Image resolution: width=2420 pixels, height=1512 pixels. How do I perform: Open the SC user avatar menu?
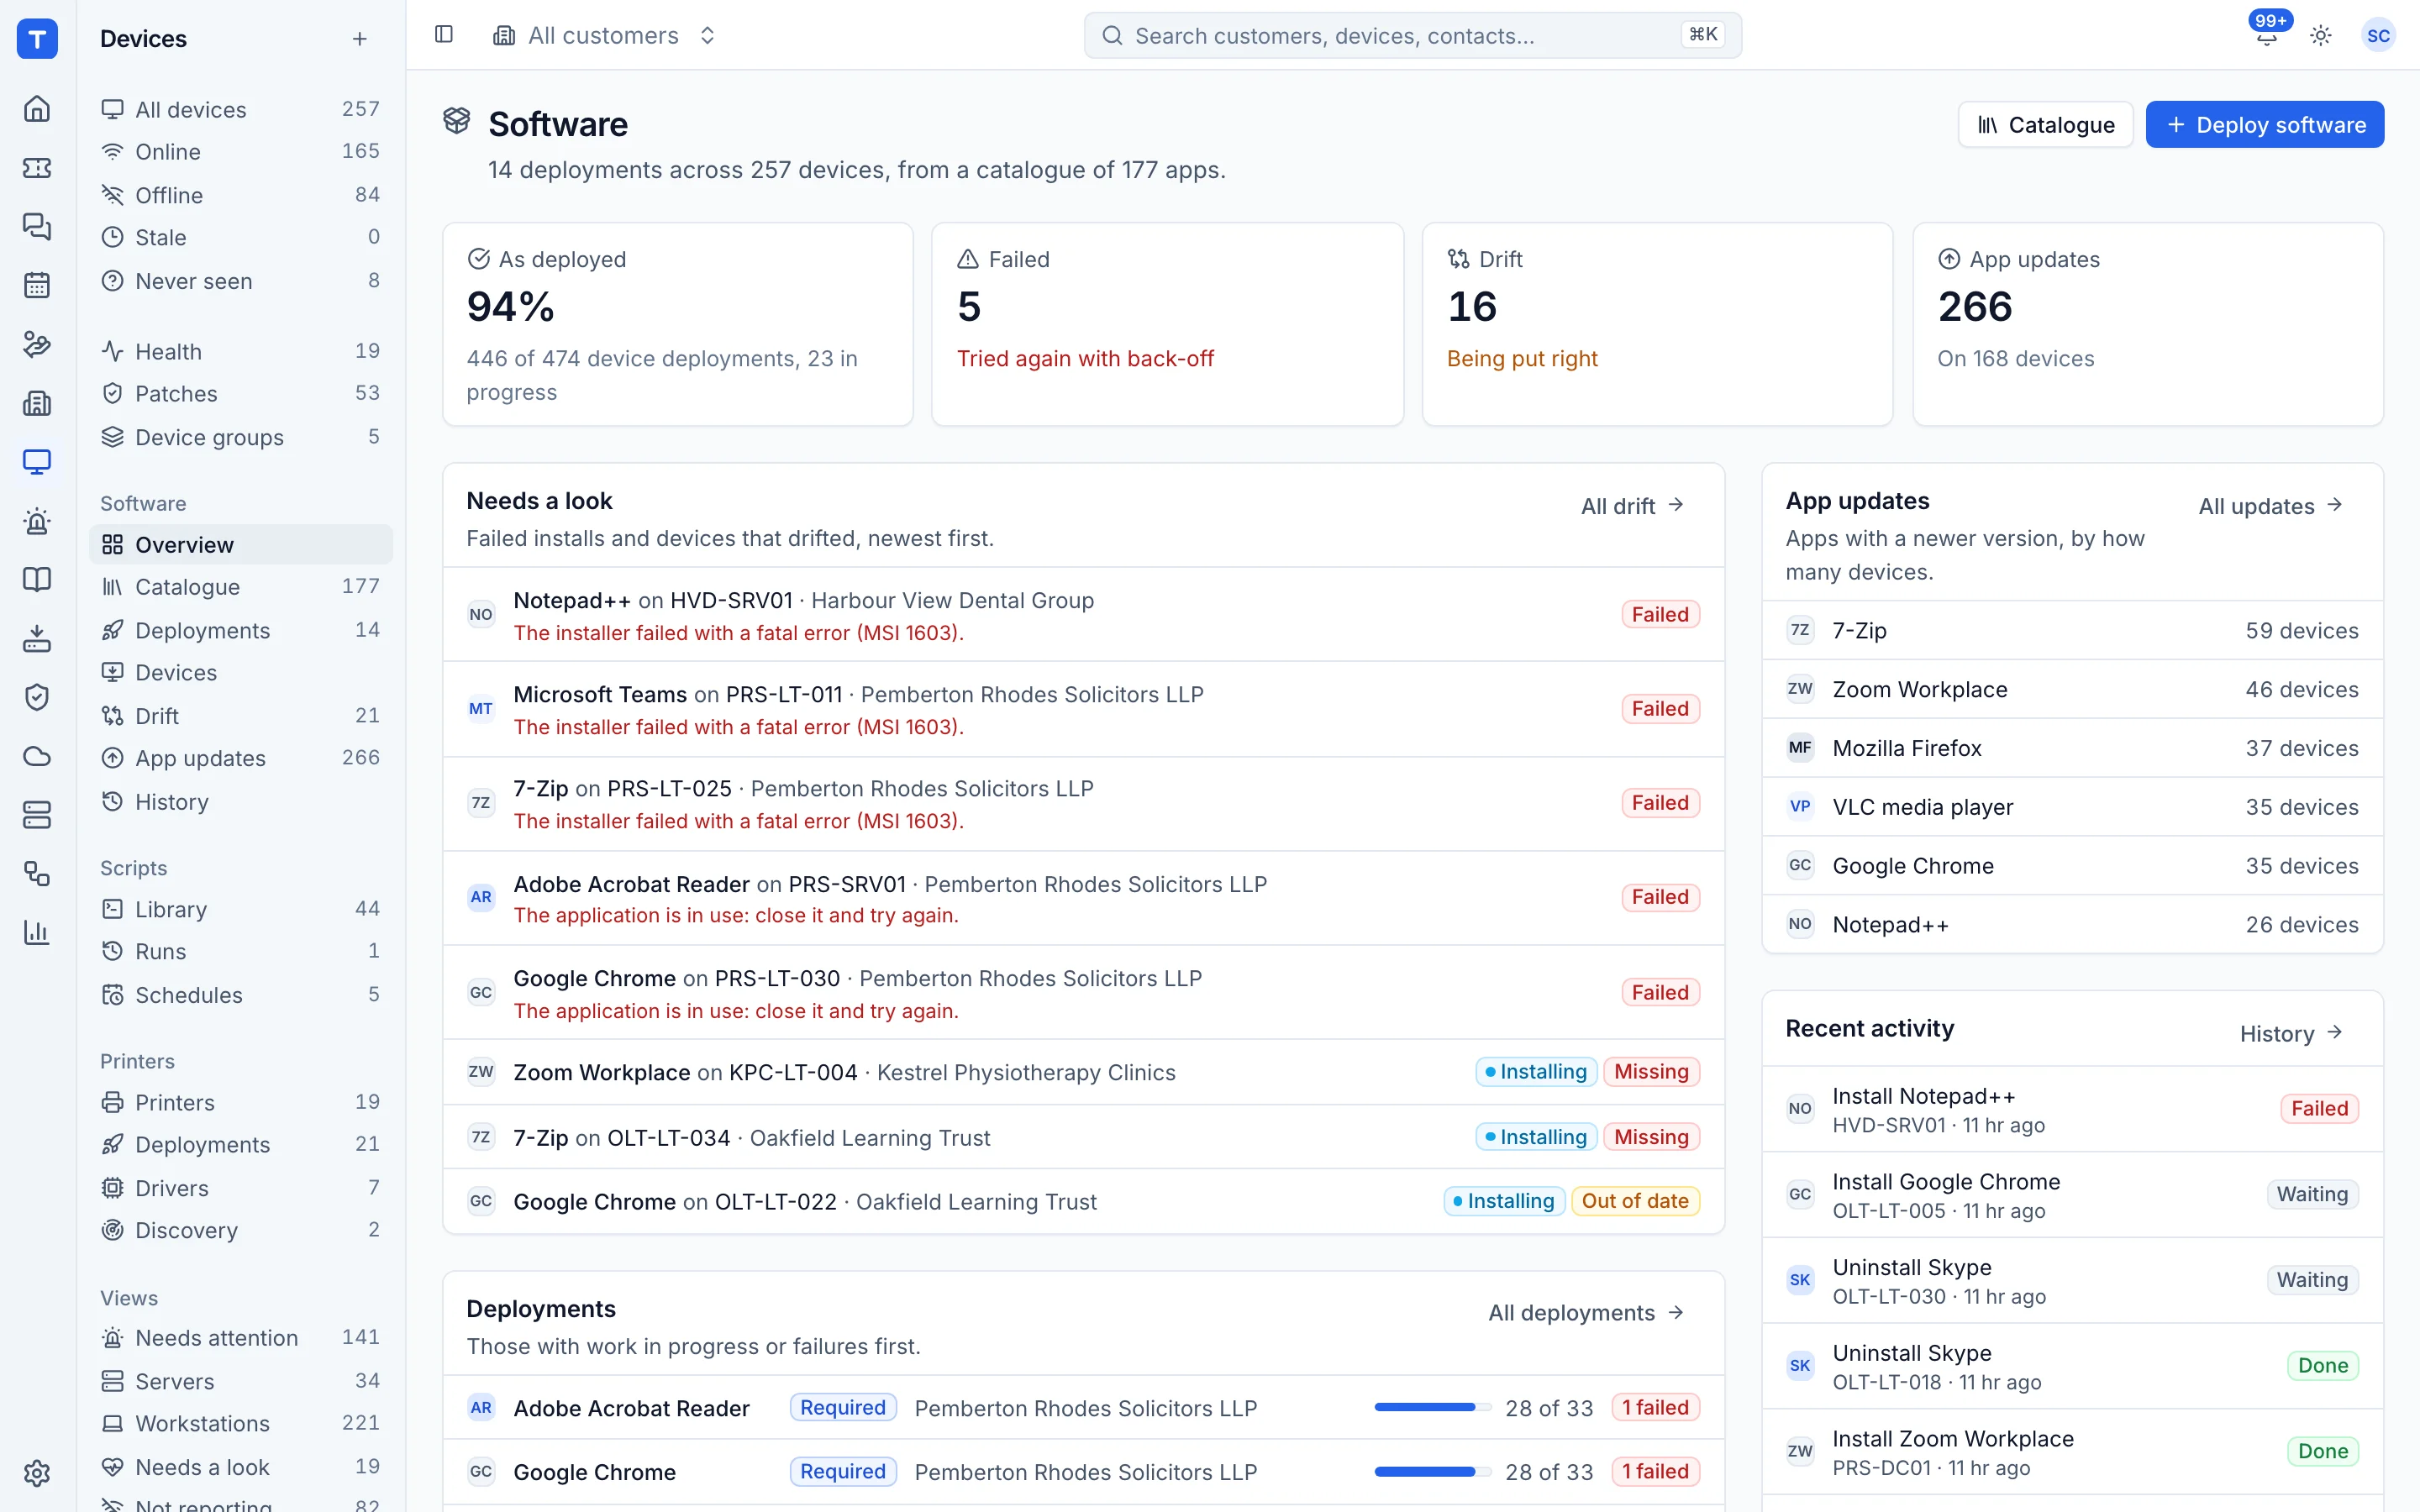[x=2378, y=35]
